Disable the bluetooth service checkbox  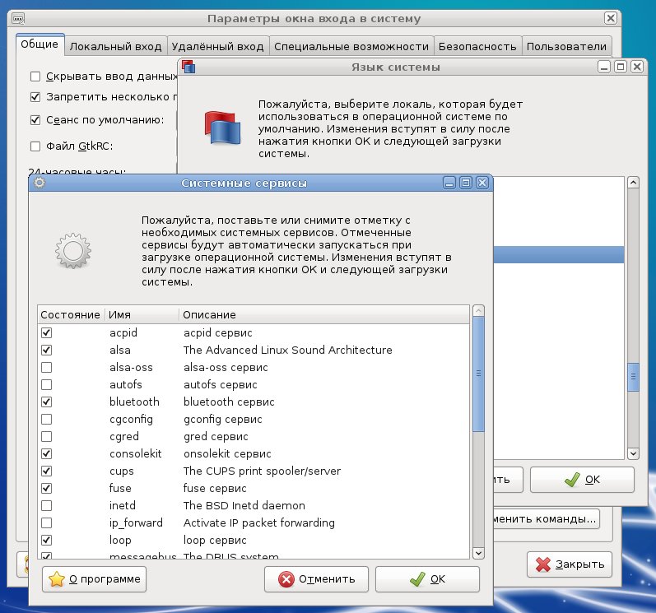pos(46,402)
